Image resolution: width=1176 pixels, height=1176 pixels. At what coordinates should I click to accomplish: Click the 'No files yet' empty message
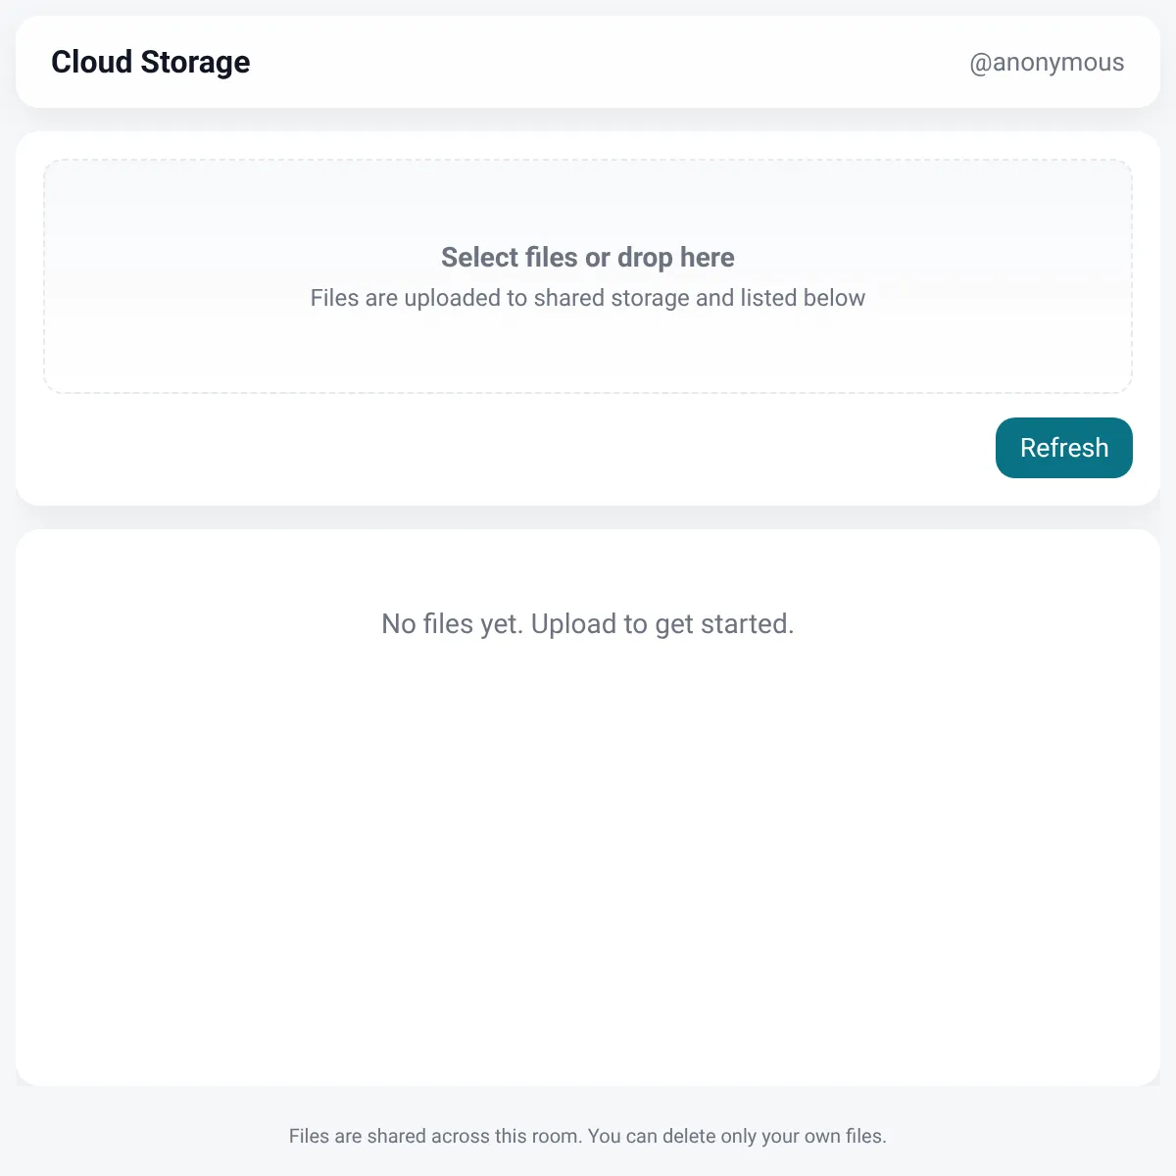(x=588, y=623)
